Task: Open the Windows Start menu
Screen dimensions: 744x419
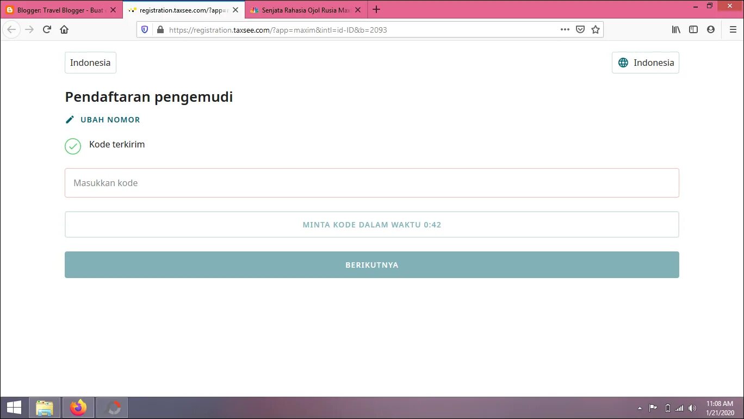Action: (14, 408)
